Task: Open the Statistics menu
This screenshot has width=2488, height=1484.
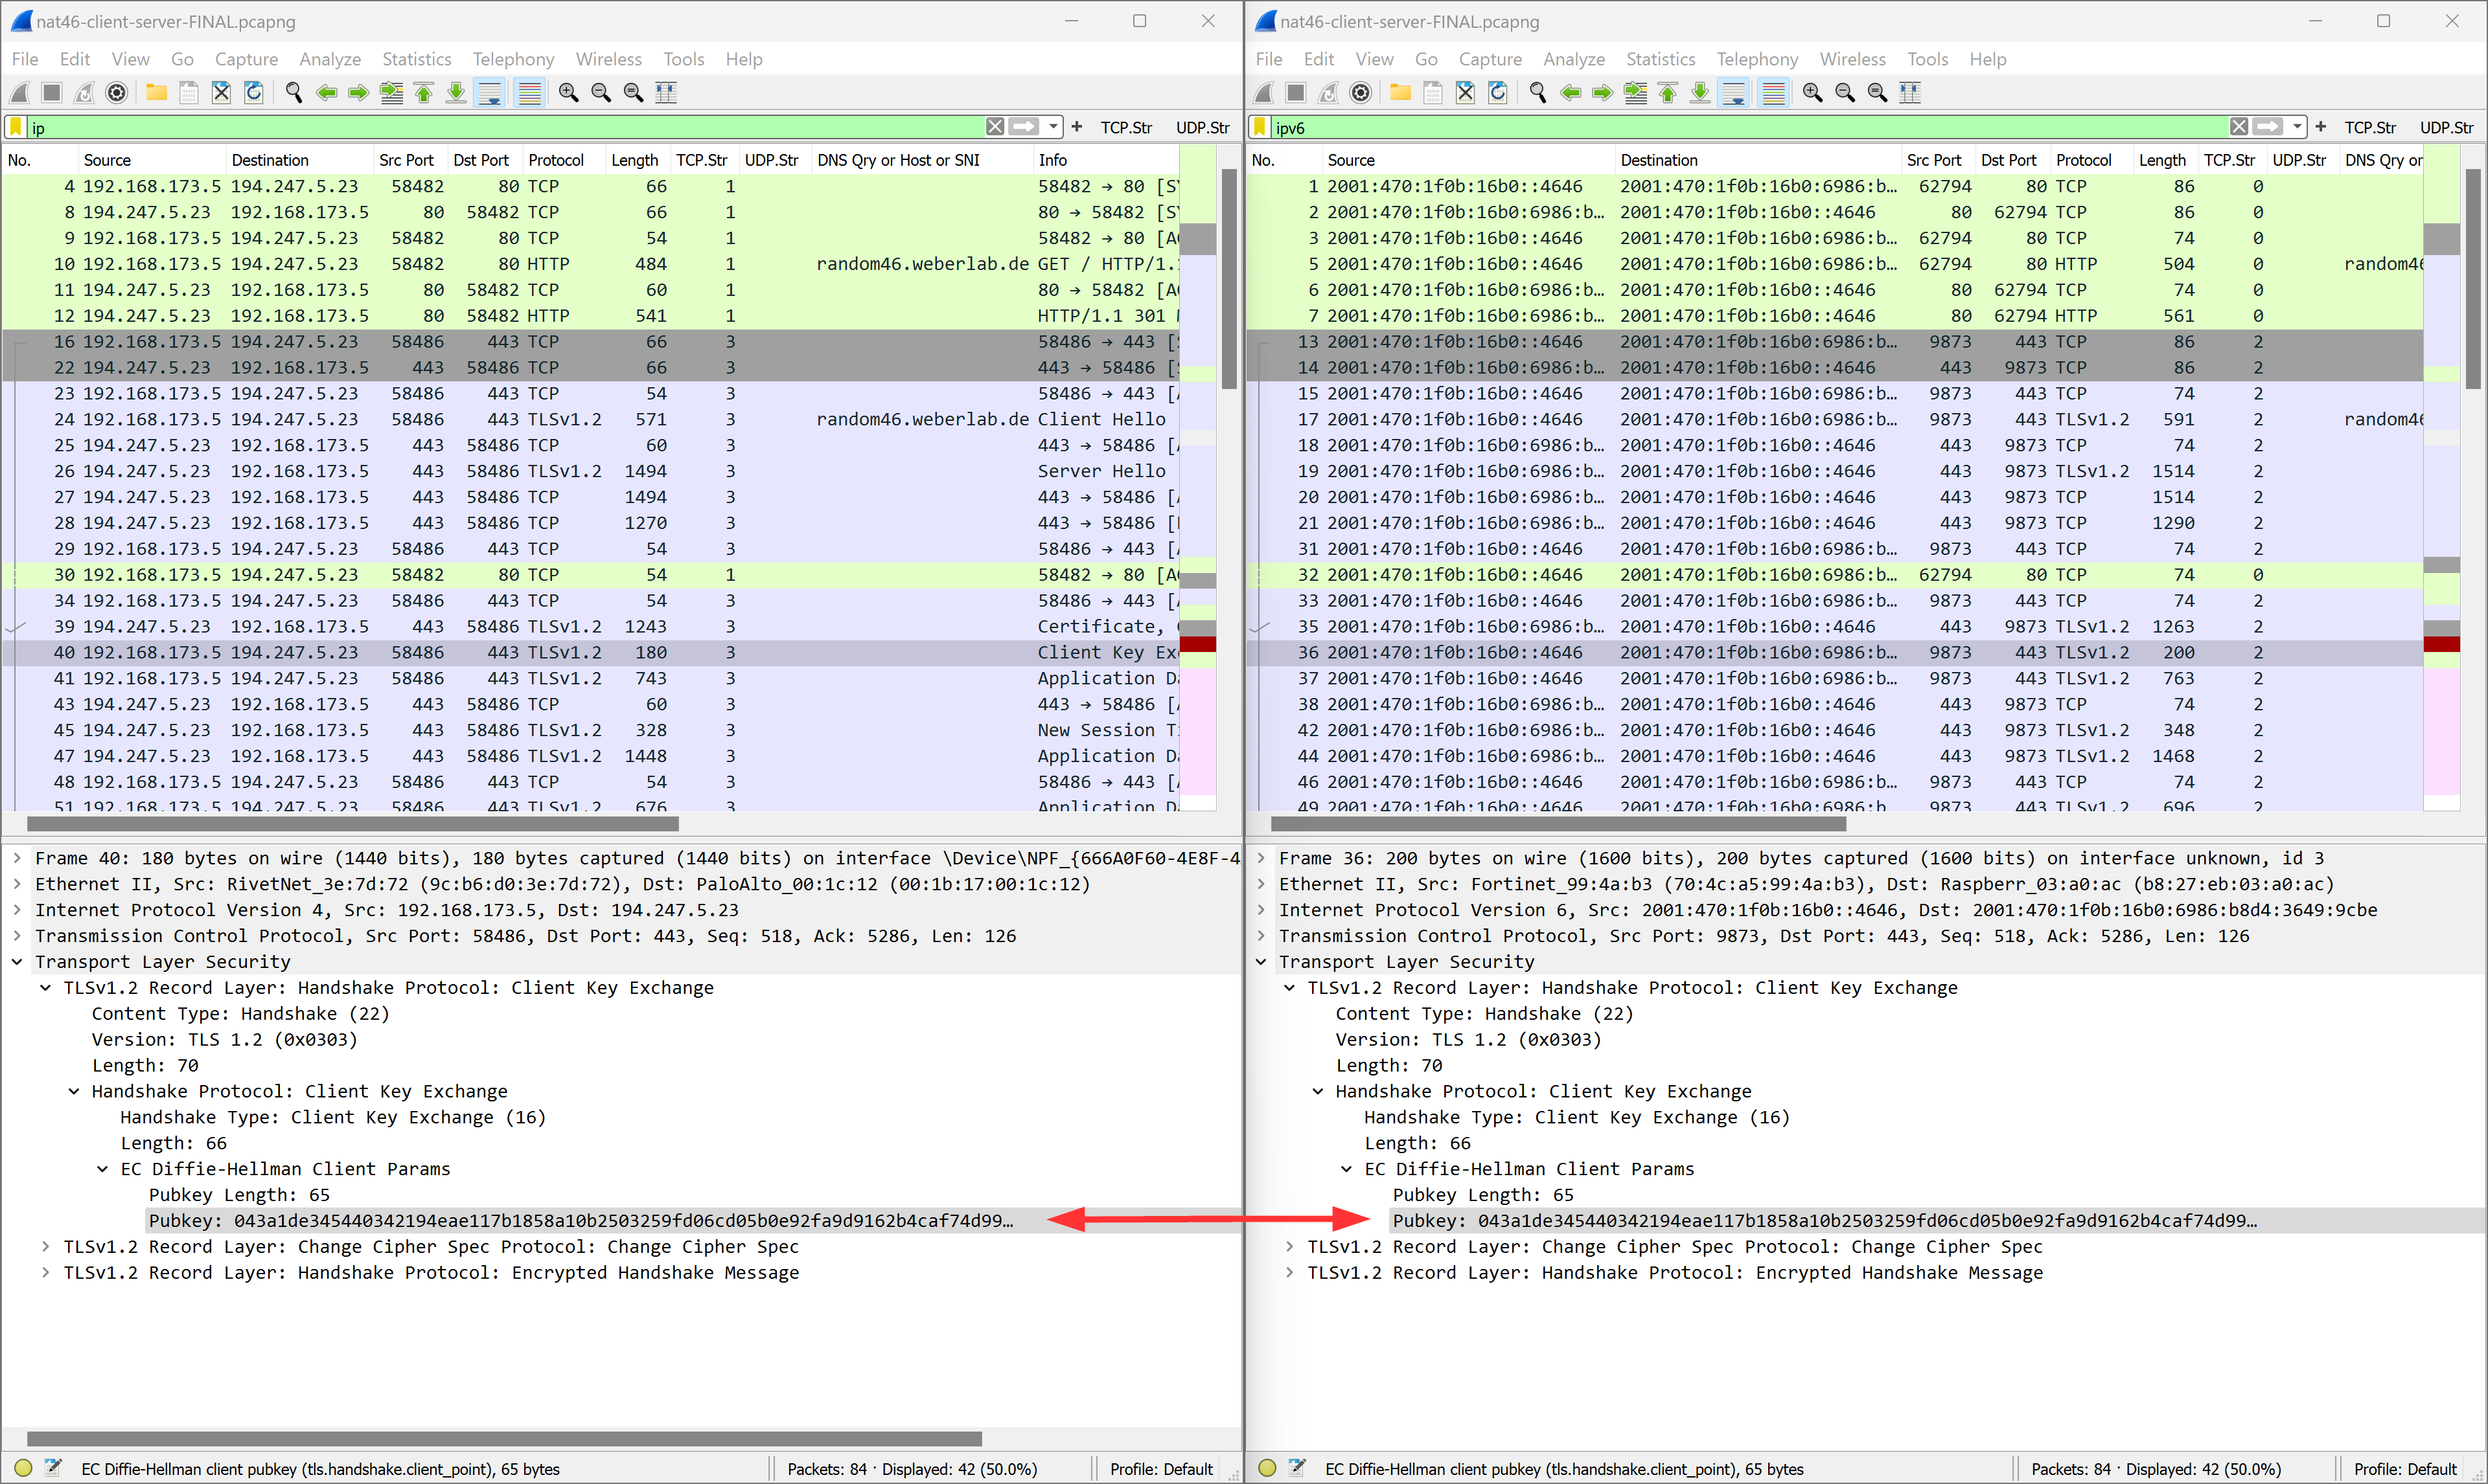Action: (416, 59)
